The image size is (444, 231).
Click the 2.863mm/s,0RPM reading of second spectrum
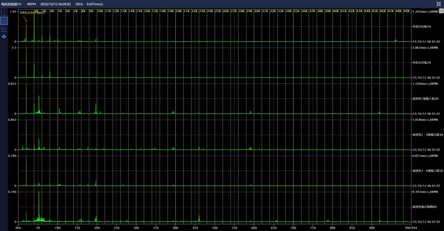tap(425, 48)
